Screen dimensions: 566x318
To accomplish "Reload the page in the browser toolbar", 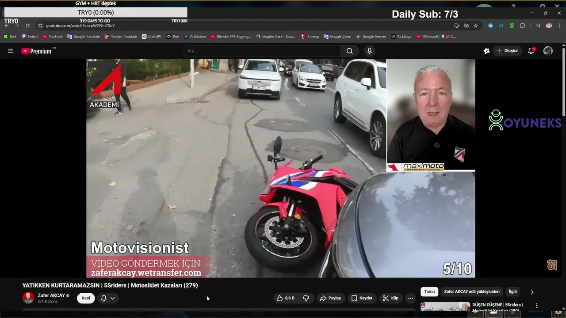I will pyautogui.click(x=27, y=26).
